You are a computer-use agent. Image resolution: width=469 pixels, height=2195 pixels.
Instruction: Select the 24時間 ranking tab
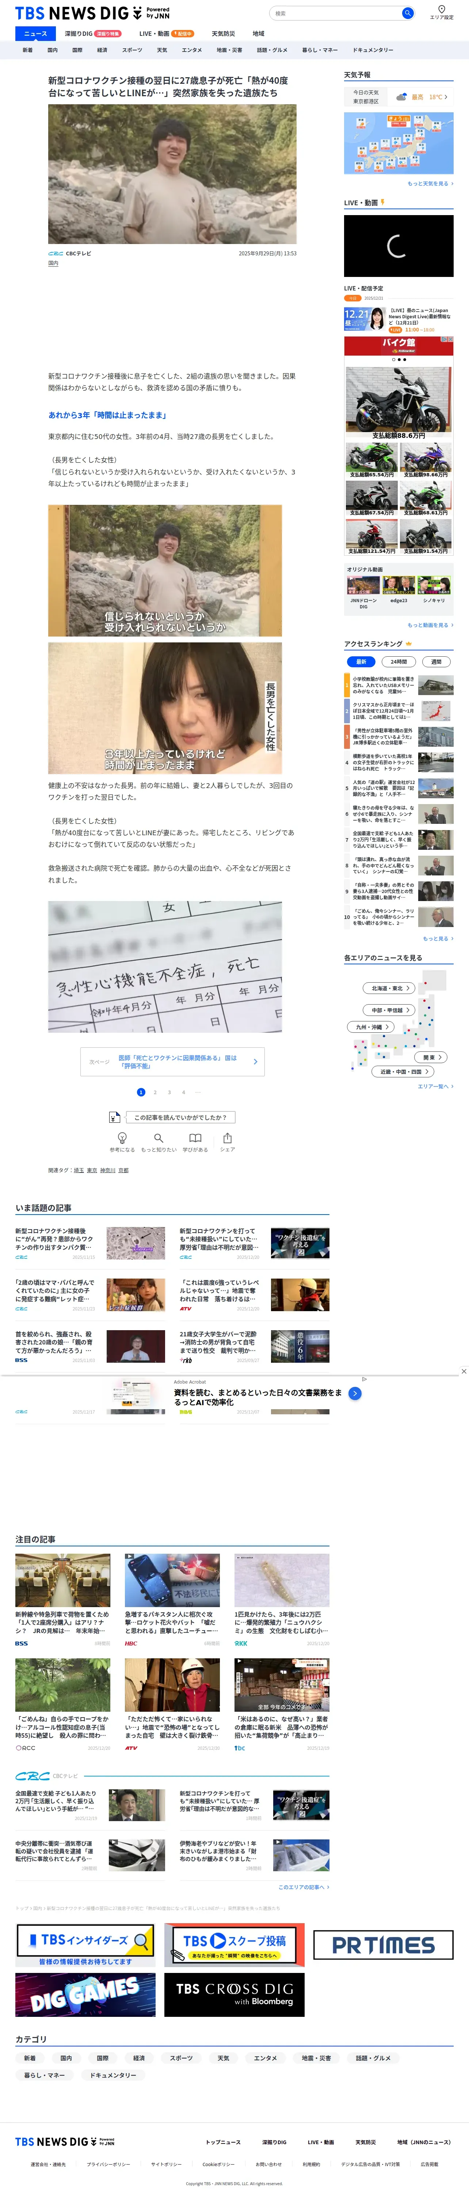tap(399, 661)
